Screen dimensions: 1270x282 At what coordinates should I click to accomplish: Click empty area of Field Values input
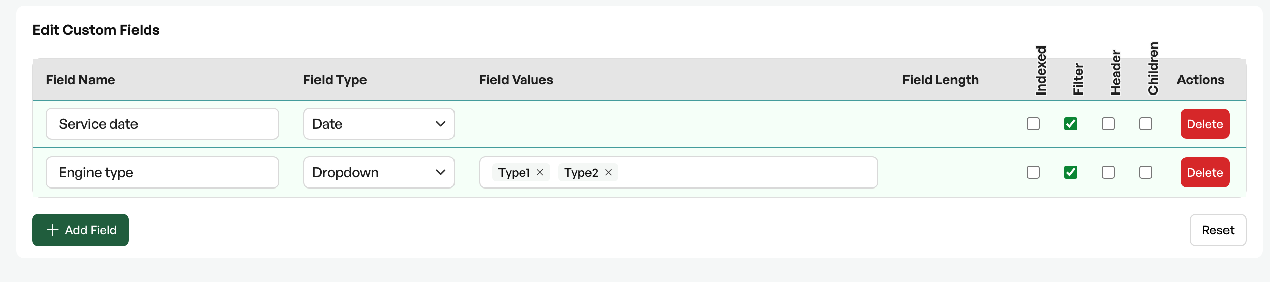click(748, 172)
